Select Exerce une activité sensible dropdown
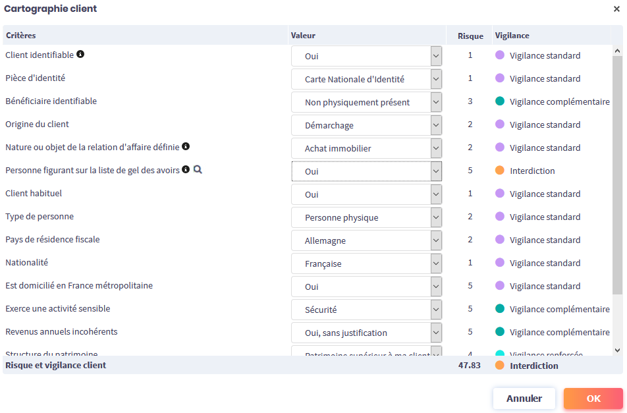The width and height of the screenshot is (627, 413). pos(366,310)
